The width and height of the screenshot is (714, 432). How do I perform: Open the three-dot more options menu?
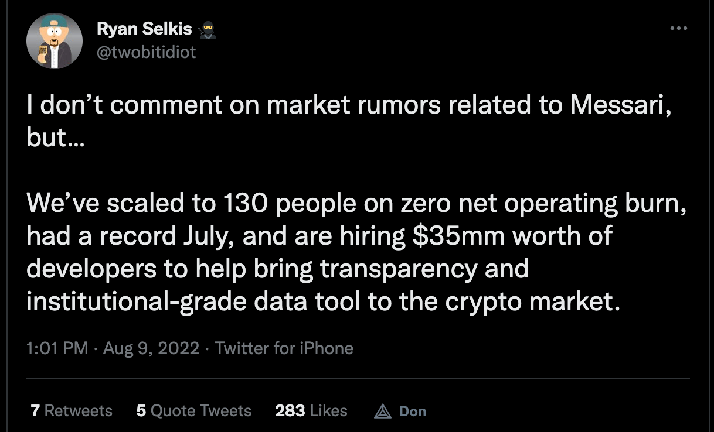coord(678,28)
